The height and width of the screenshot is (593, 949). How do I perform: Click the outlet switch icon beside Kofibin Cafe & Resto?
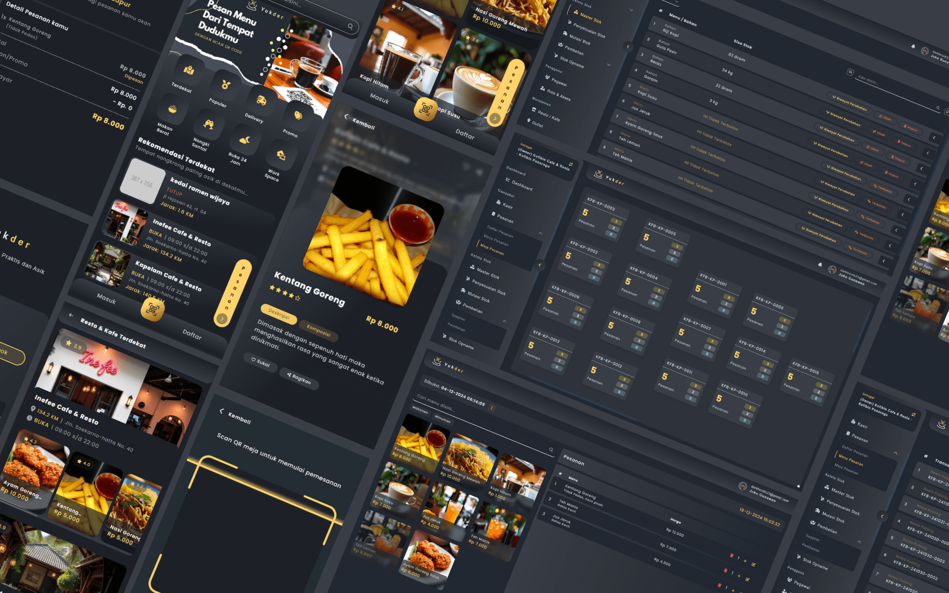pos(571,164)
